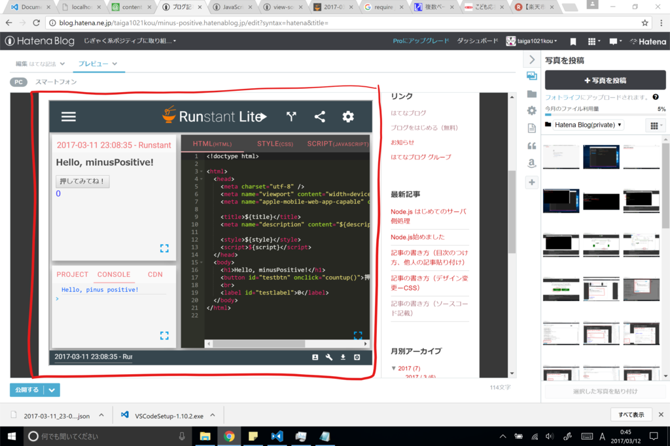Open the thumbnail grid view dropdown
The image size is (670, 446).
point(656,125)
